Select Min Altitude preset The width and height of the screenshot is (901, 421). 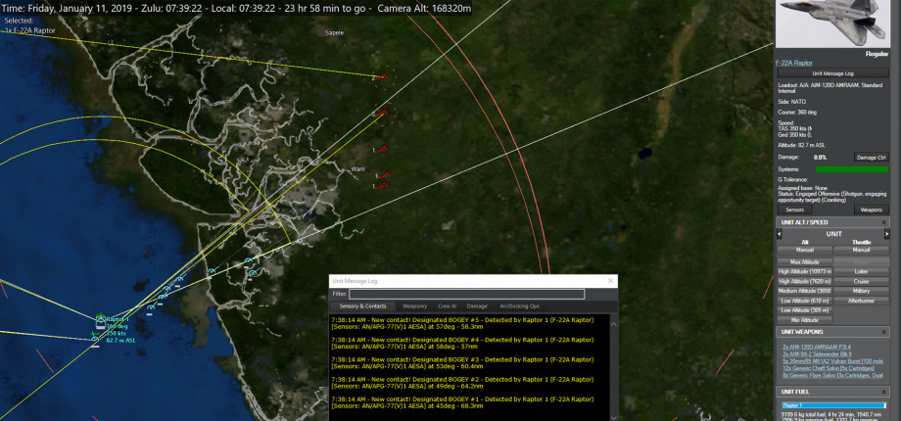pos(805,320)
